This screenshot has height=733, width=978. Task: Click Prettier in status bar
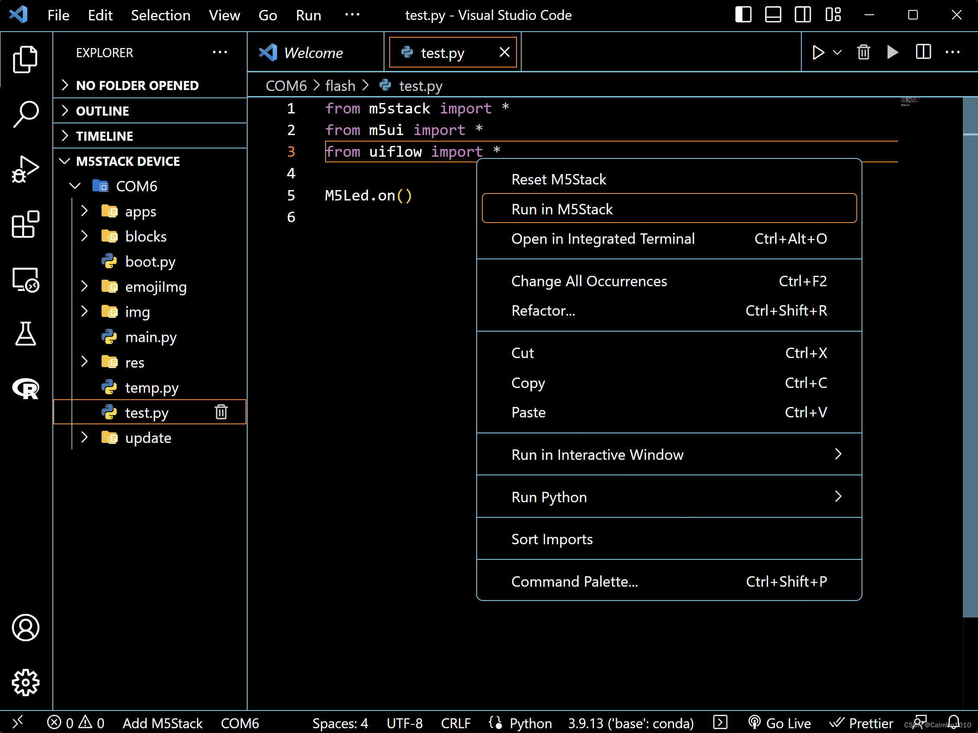[861, 723]
